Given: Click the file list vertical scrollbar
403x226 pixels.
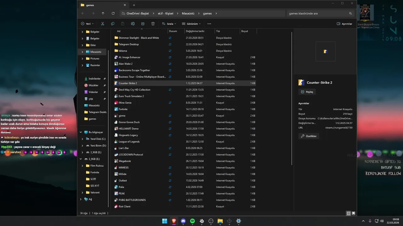Looking at the screenshot, I should [292, 98].
